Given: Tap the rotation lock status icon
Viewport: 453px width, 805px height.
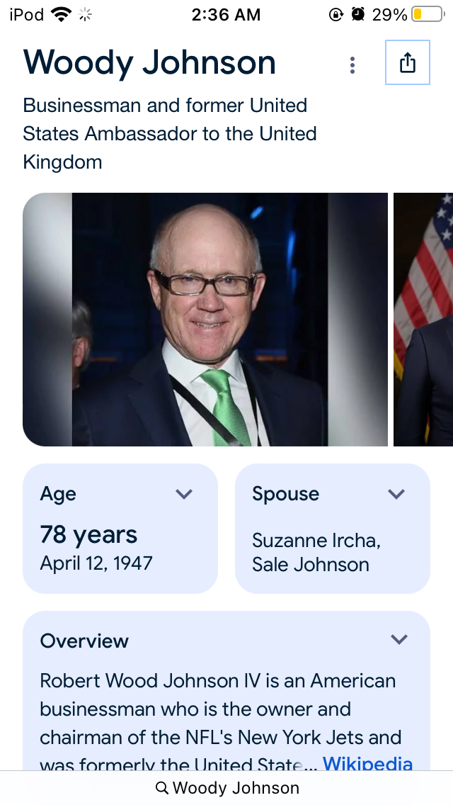Looking at the screenshot, I should pyautogui.click(x=336, y=14).
